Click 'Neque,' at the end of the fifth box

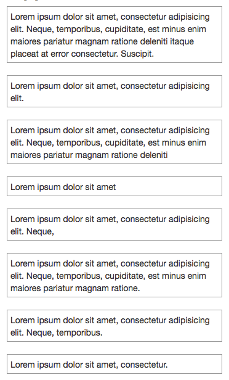point(40,232)
